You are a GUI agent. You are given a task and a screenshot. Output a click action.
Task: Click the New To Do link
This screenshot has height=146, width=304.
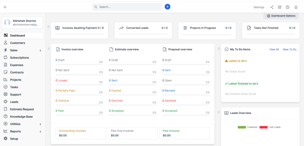(290, 49)
